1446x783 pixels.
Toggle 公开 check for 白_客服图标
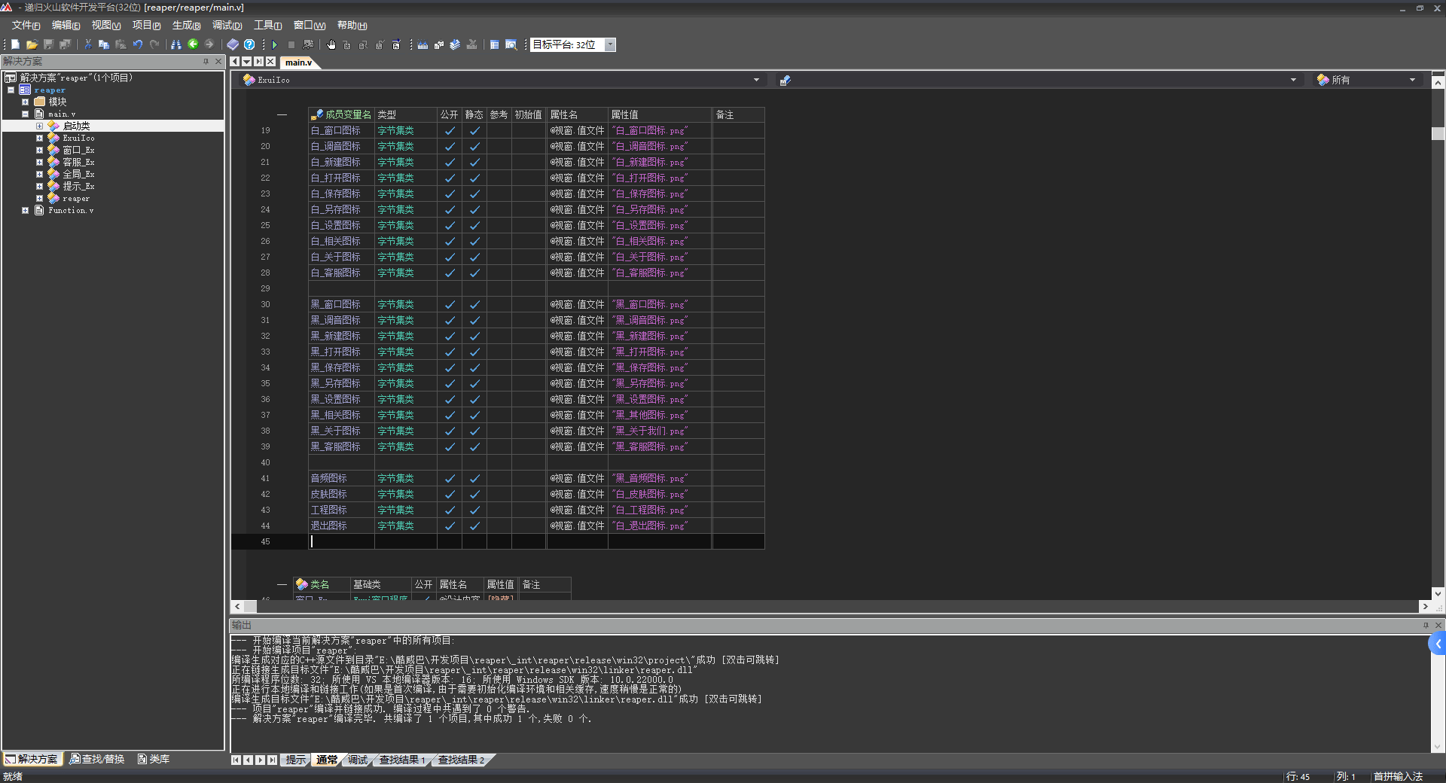pos(450,273)
